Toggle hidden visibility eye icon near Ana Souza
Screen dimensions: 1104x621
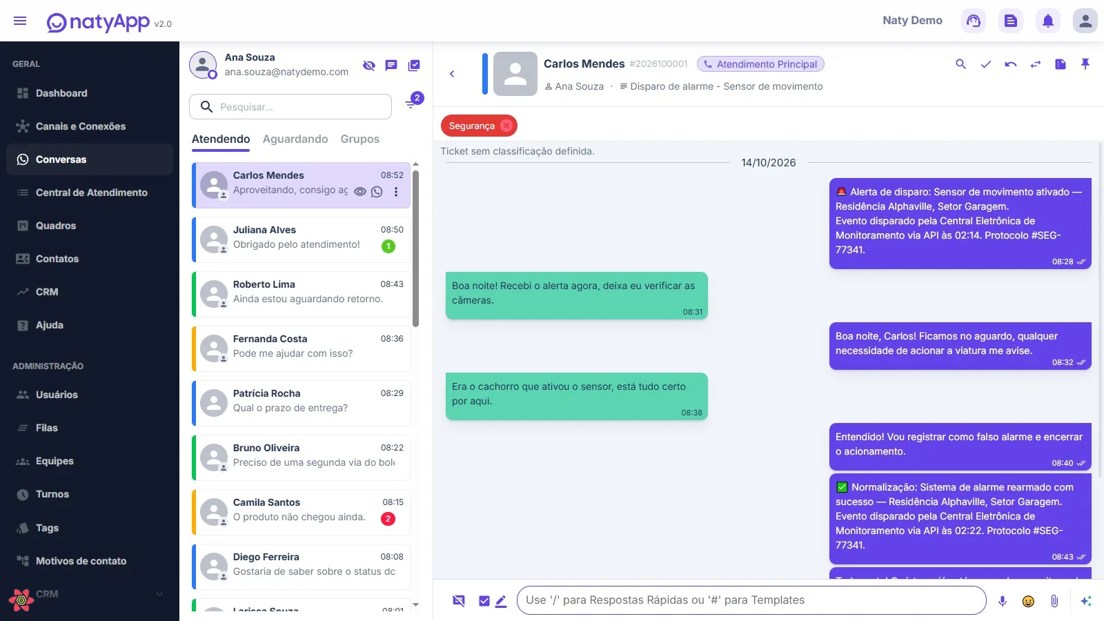click(x=369, y=66)
